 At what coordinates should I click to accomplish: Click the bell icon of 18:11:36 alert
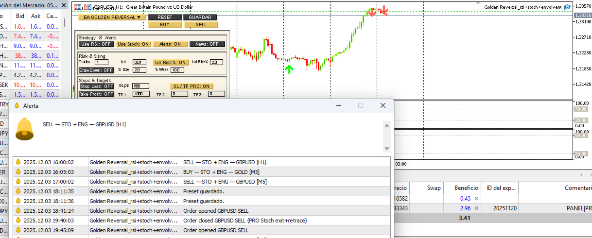point(18,201)
